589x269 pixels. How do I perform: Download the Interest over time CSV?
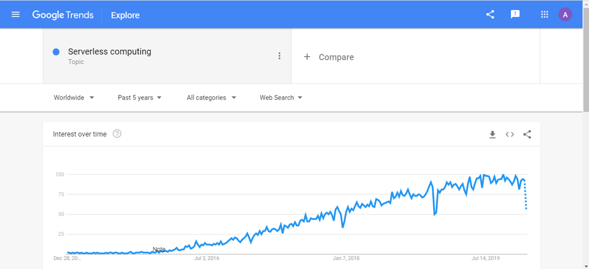[x=492, y=134]
